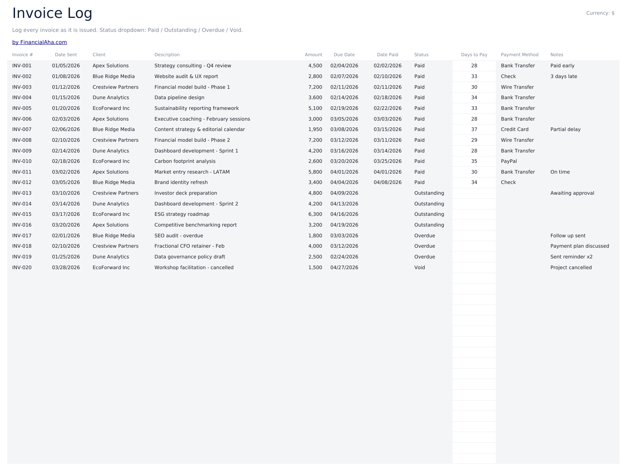
Task: Select Market entry research - LATAM
Action: (x=192, y=172)
